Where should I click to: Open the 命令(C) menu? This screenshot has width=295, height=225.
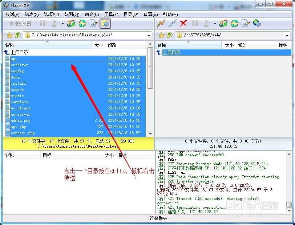92,15
